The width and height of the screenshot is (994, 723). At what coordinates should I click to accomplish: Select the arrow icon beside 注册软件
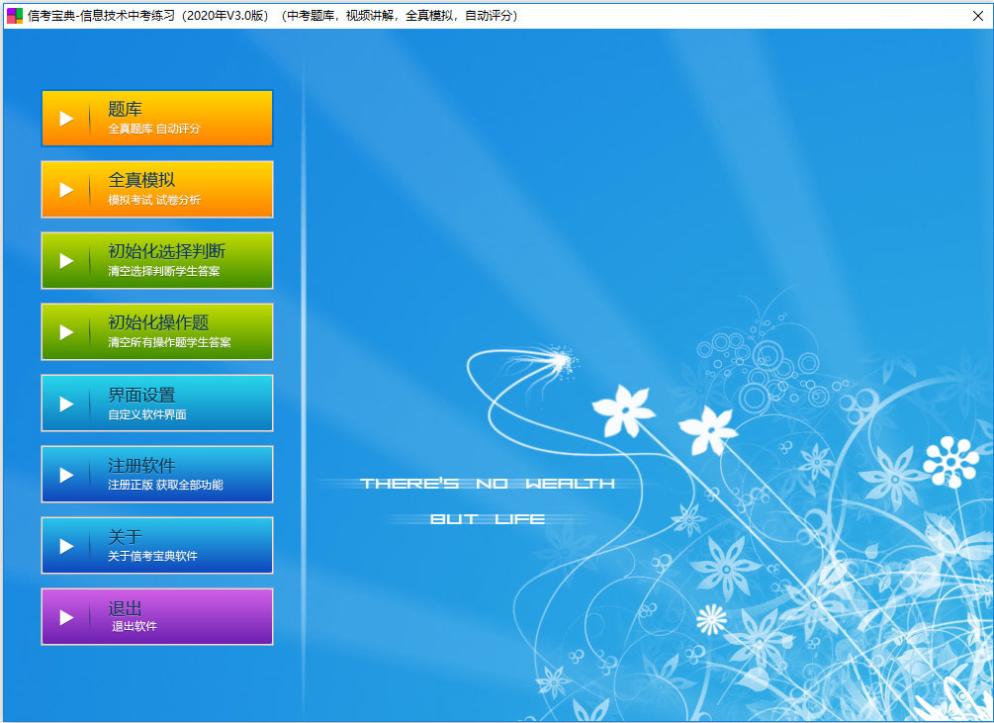click(x=66, y=475)
